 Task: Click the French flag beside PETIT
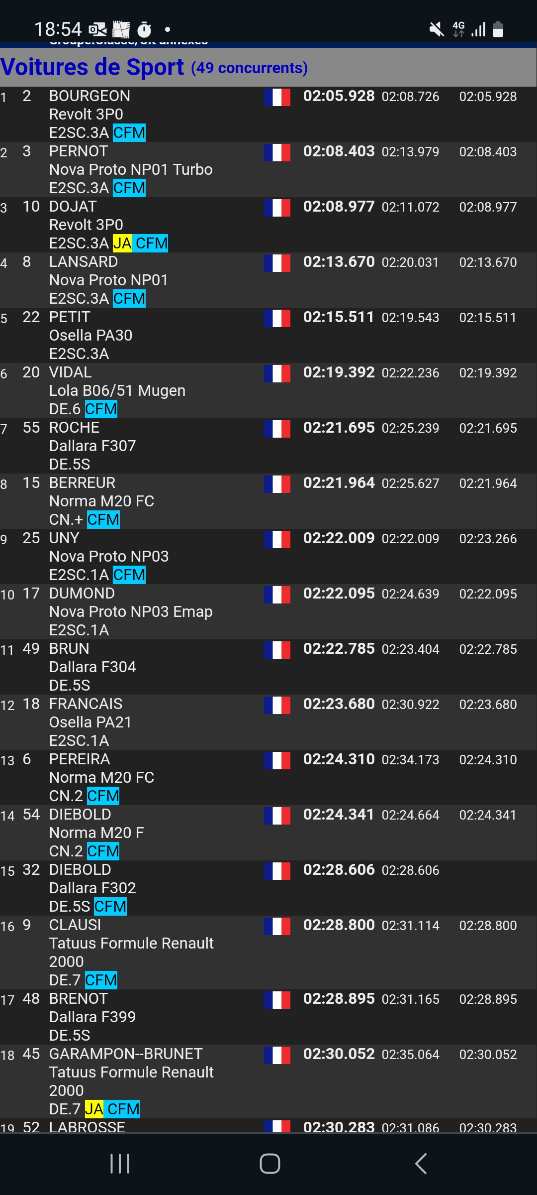(277, 318)
